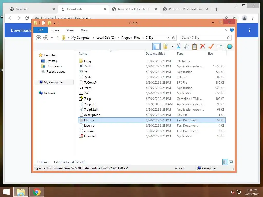The image size is (263, 197).
Task: Click the Search 7-Zip field
Action: click(206, 38)
